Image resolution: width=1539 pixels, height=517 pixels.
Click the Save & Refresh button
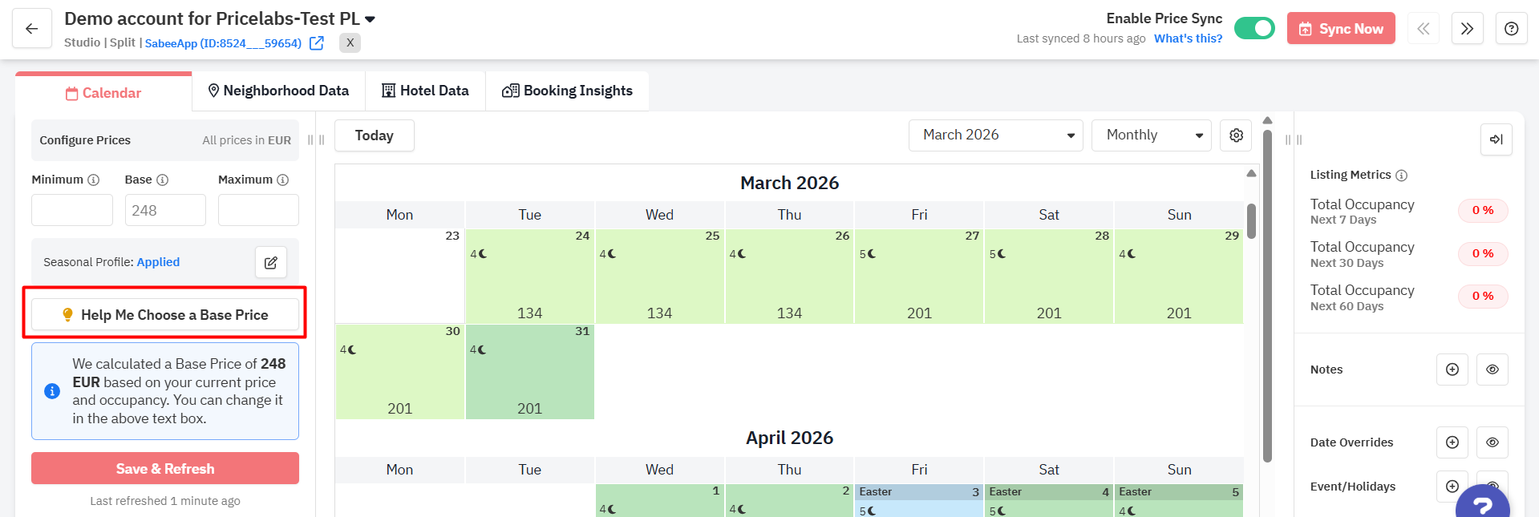pos(165,469)
